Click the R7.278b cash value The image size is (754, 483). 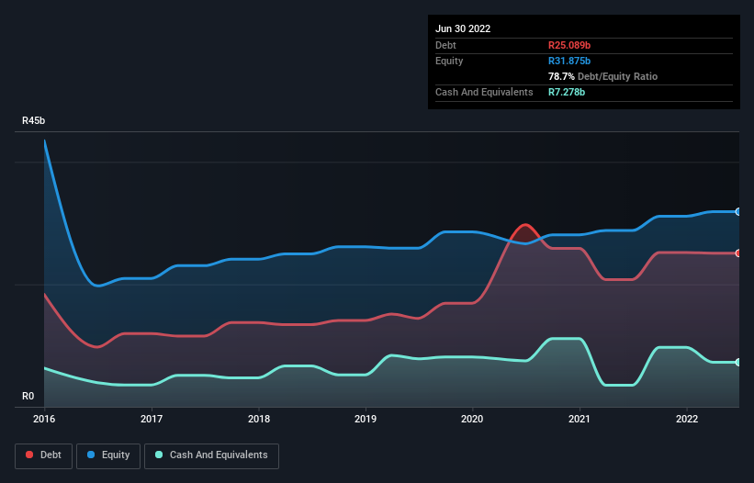pos(567,92)
